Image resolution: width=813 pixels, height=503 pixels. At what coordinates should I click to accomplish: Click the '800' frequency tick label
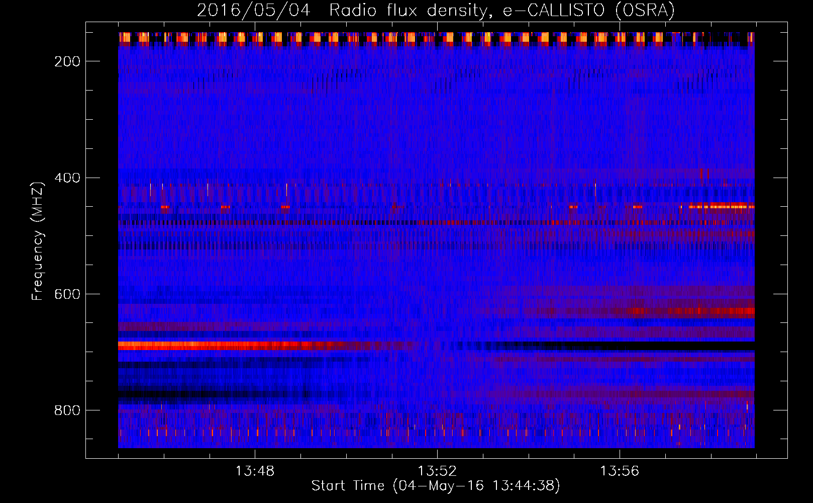(x=67, y=410)
